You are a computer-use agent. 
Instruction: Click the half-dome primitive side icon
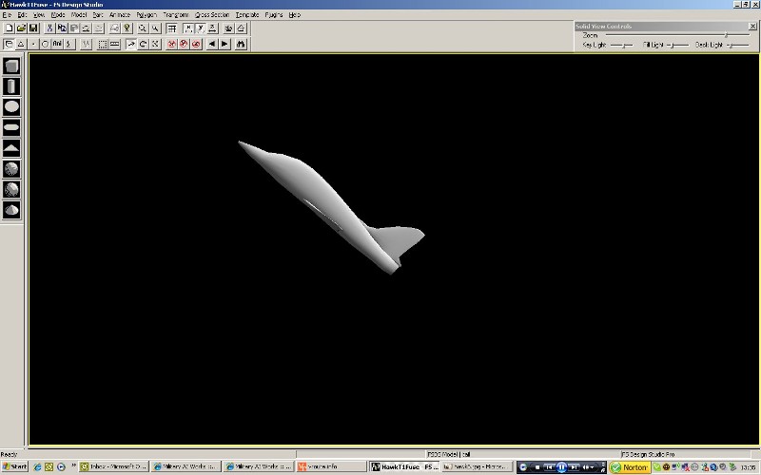[x=11, y=210]
